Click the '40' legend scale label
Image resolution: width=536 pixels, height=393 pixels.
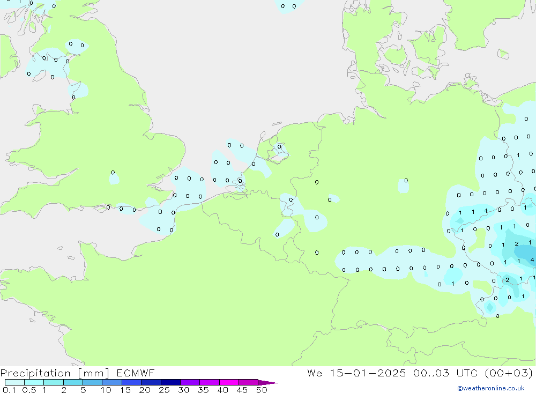pos(223,390)
